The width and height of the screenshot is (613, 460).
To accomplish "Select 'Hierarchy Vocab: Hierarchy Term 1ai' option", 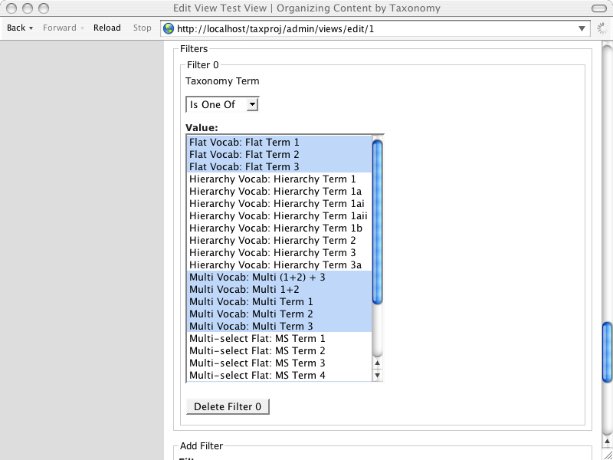I will pyautogui.click(x=279, y=203).
